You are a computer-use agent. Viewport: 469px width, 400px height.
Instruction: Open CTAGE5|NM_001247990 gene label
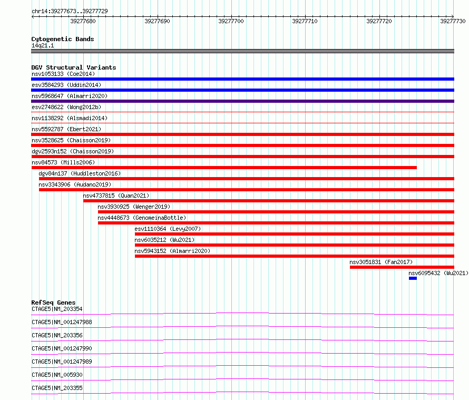(62, 348)
